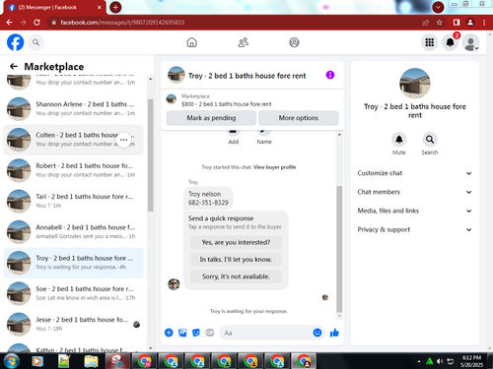493x369 pixels.
Task: Click Mark as pending button
Action: (x=211, y=118)
